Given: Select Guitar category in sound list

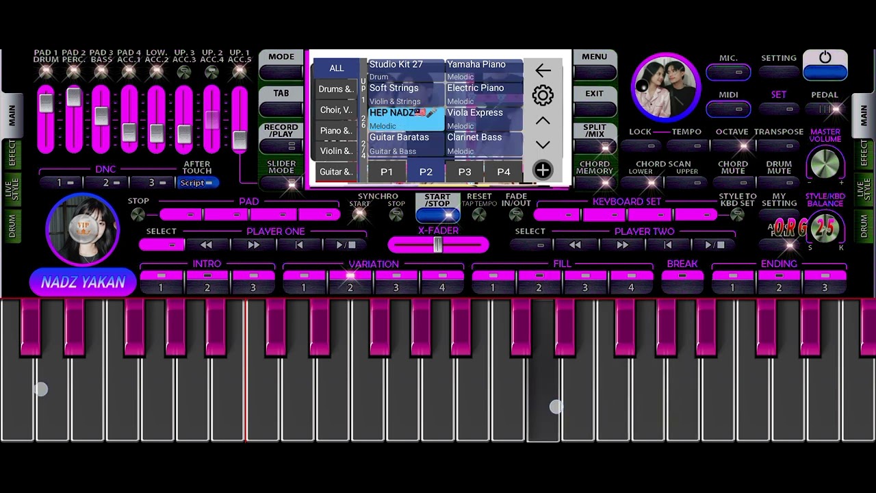Looking at the screenshot, I should (336, 171).
